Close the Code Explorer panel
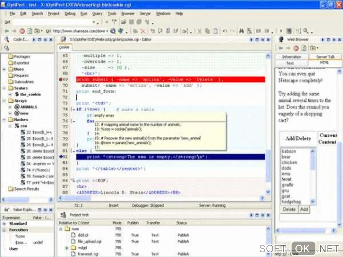 coord(51,40)
